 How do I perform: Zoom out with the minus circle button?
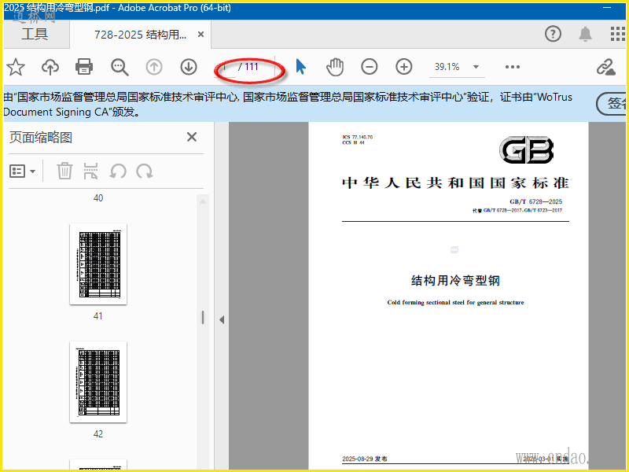[x=369, y=67]
